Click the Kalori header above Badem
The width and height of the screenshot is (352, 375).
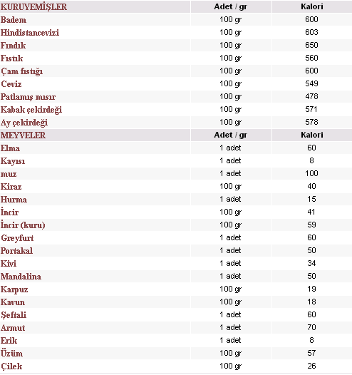tap(312, 6)
